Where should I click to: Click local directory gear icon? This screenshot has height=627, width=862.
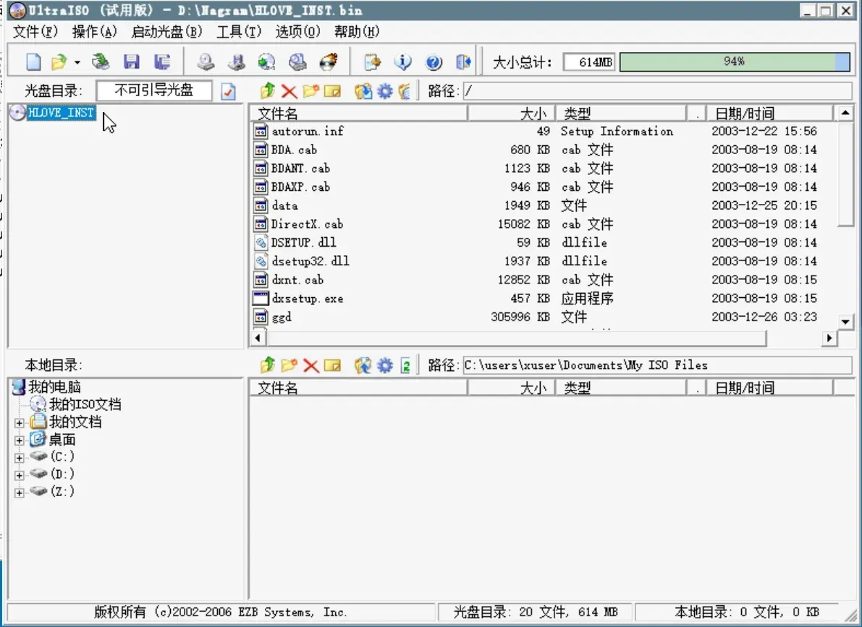pos(385,365)
